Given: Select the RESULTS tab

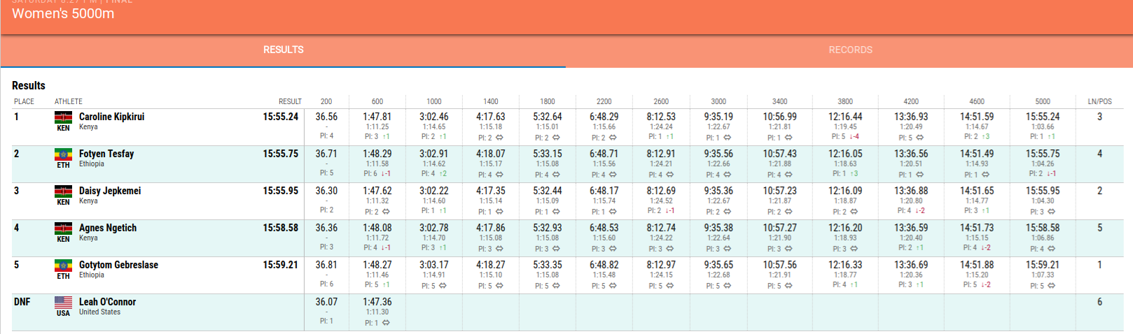Looking at the screenshot, I should 284,50.
